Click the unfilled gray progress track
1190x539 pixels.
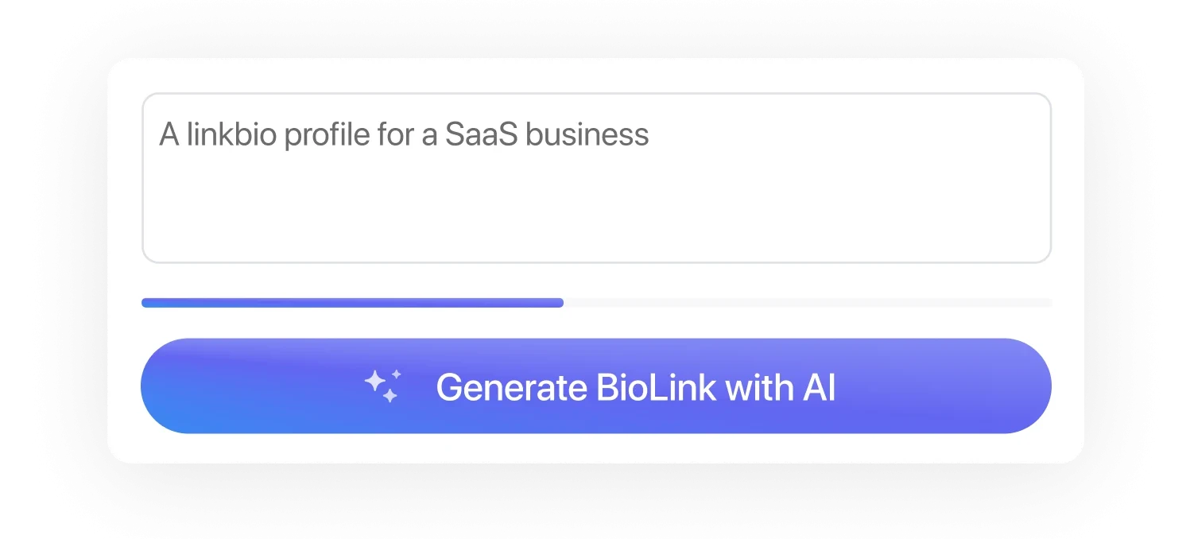click(x=807, y=303)
